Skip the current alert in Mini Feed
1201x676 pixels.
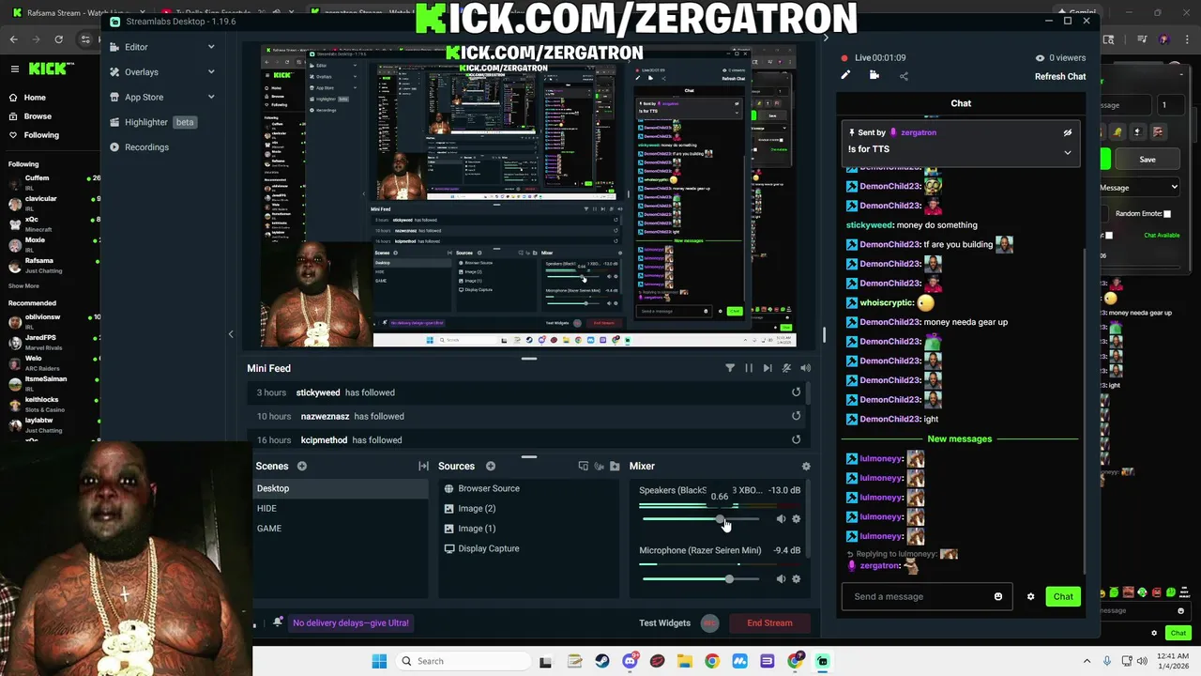[768, 368]
